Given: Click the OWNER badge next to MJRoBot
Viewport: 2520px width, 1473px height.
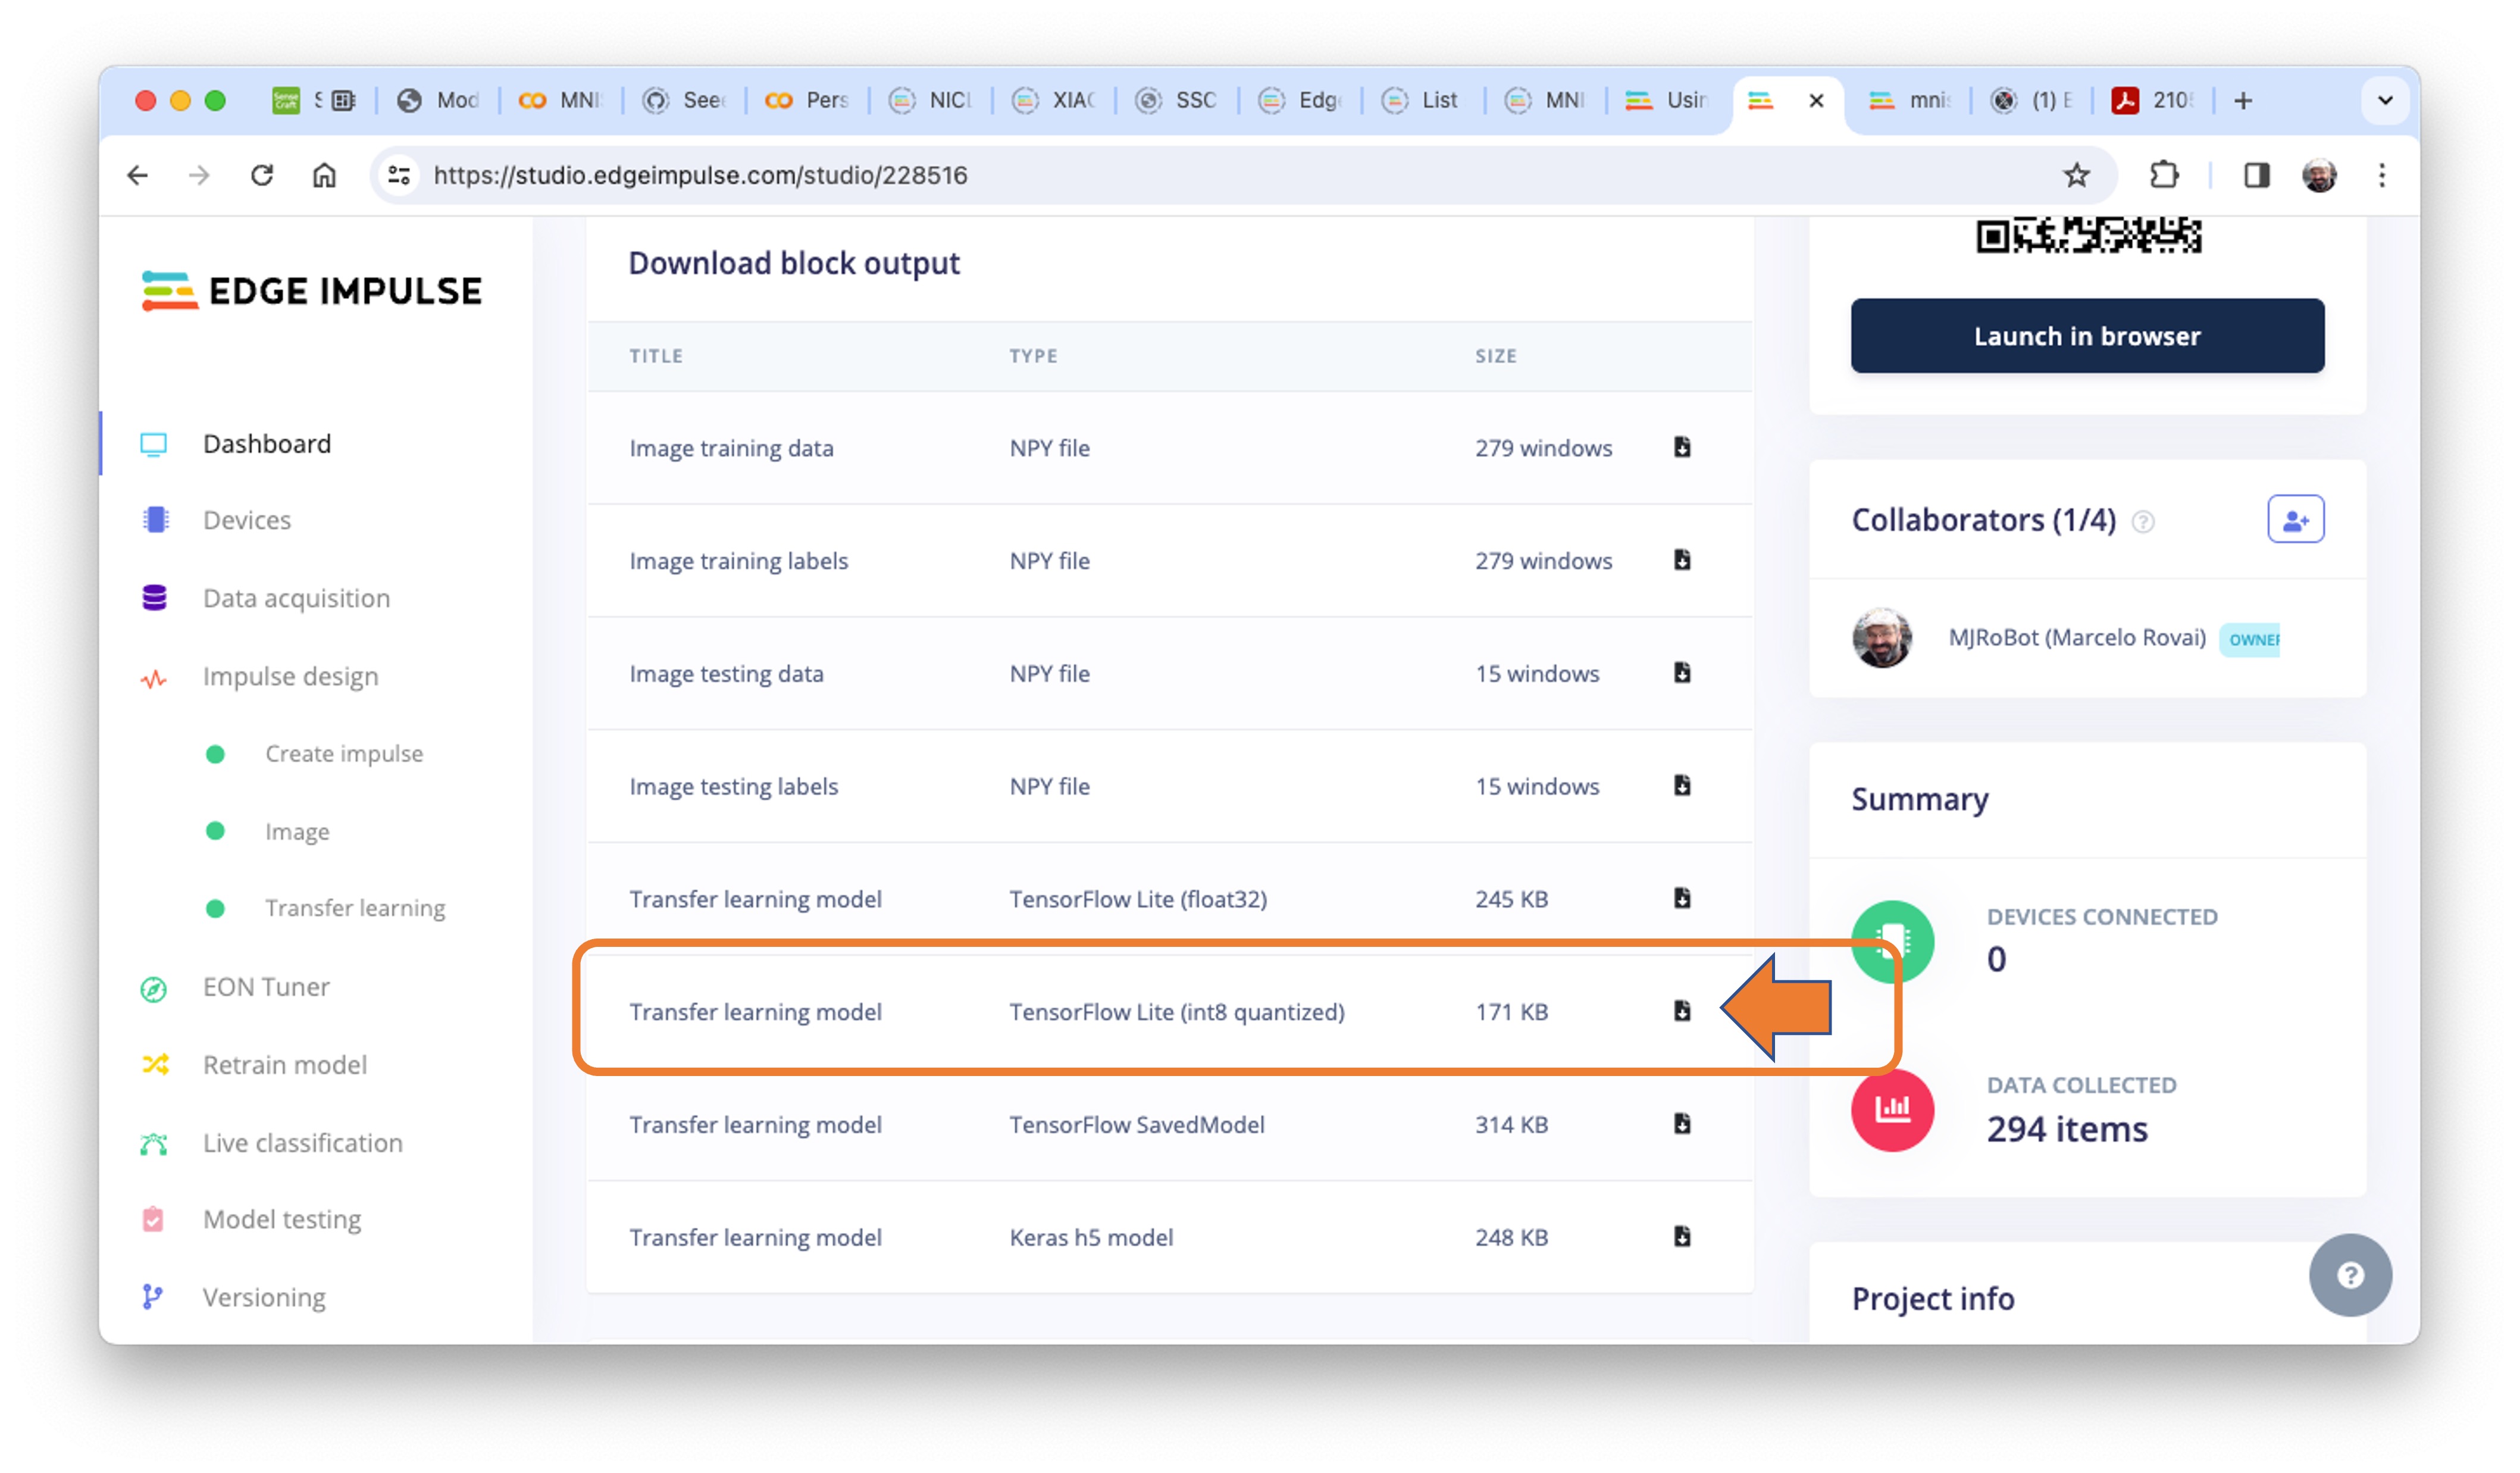Looking at the screenshot, I should tap(2250, 639).
